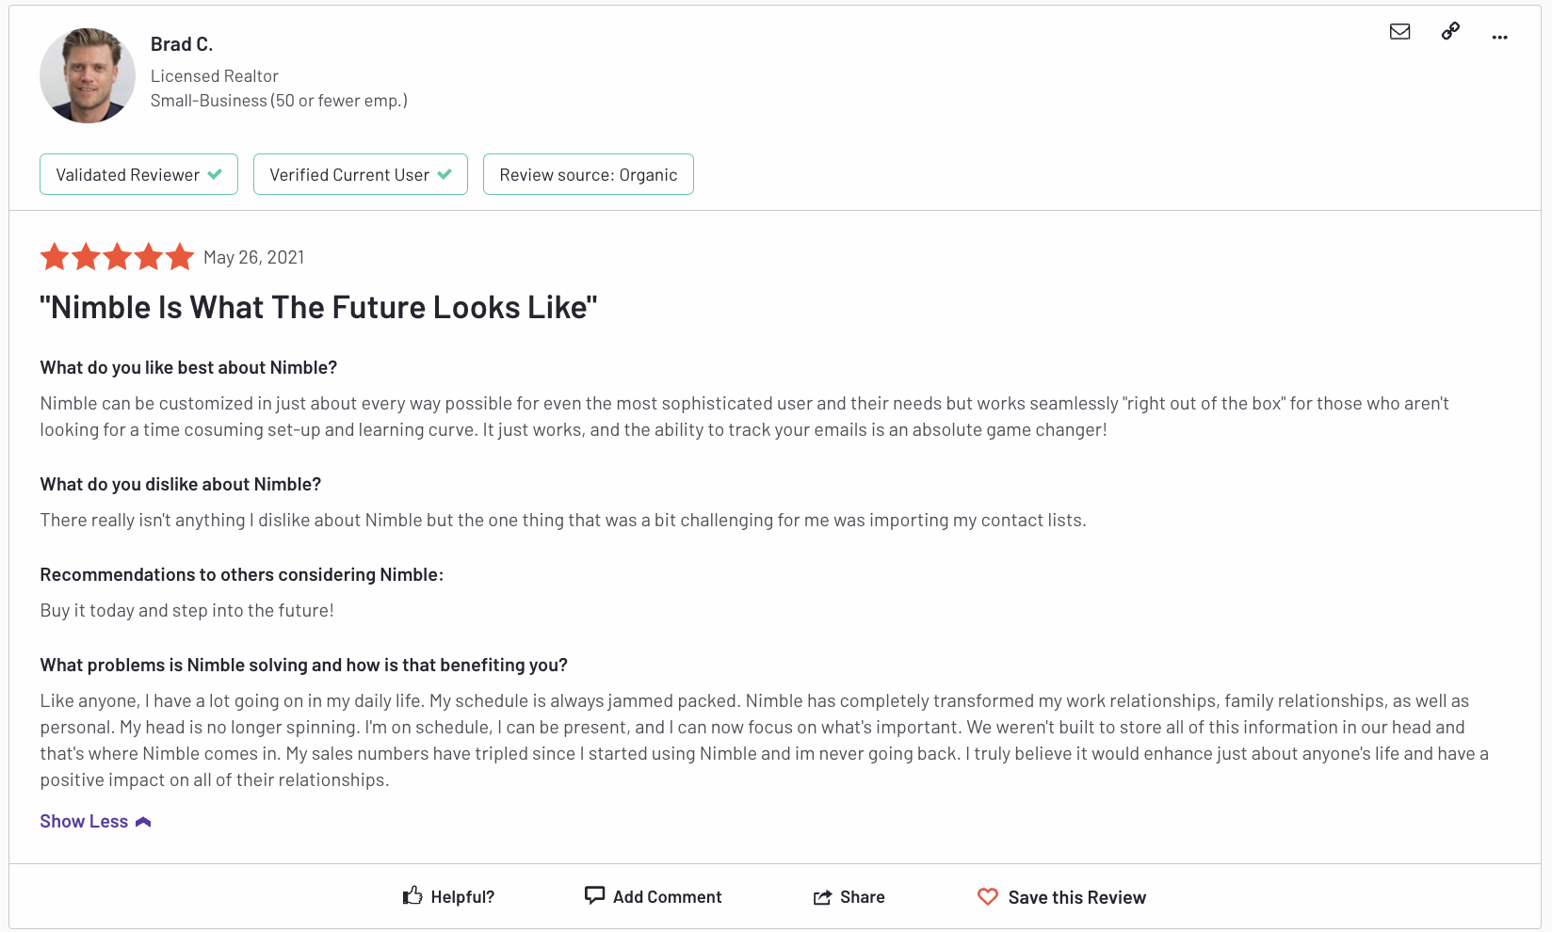
Task: Click the review title Nimble Is What The Future Looks Like
Action: coord(318,308)
